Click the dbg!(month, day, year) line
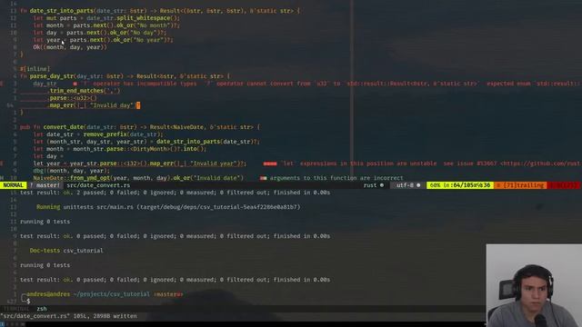Screen dimensions: 582x327 [x=71, y=171]
